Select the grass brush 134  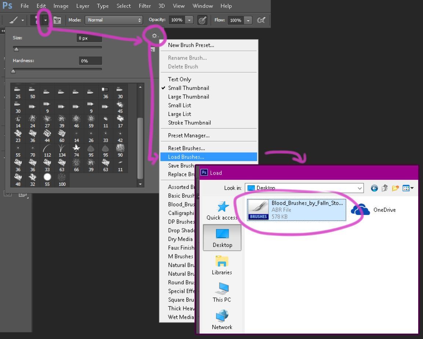[62, 150]
